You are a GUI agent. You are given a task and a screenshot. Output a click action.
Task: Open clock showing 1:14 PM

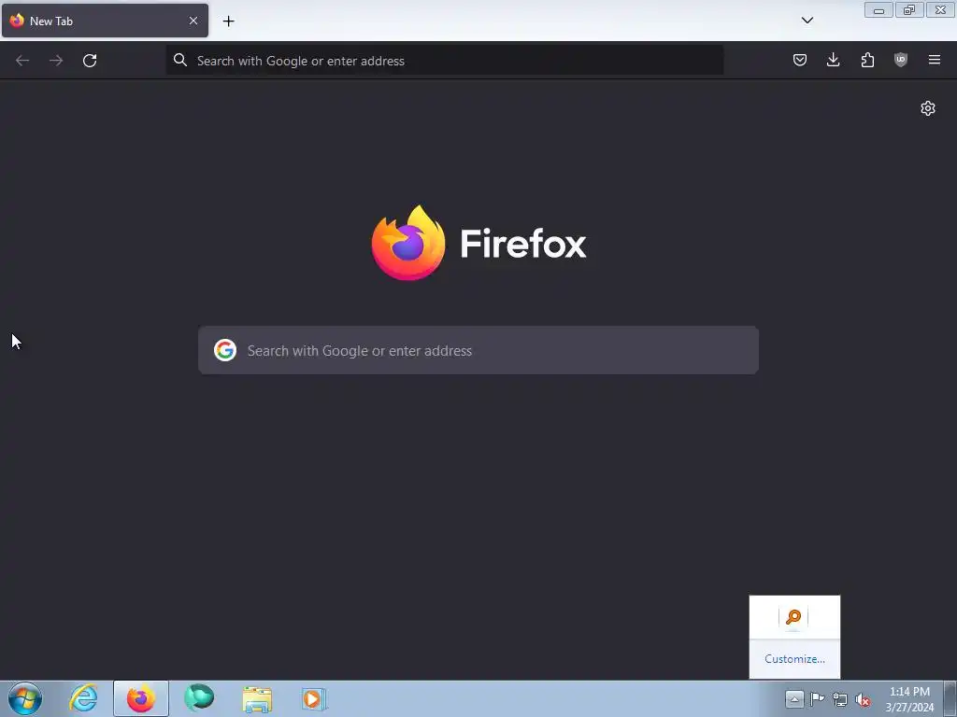pos(909,699)
